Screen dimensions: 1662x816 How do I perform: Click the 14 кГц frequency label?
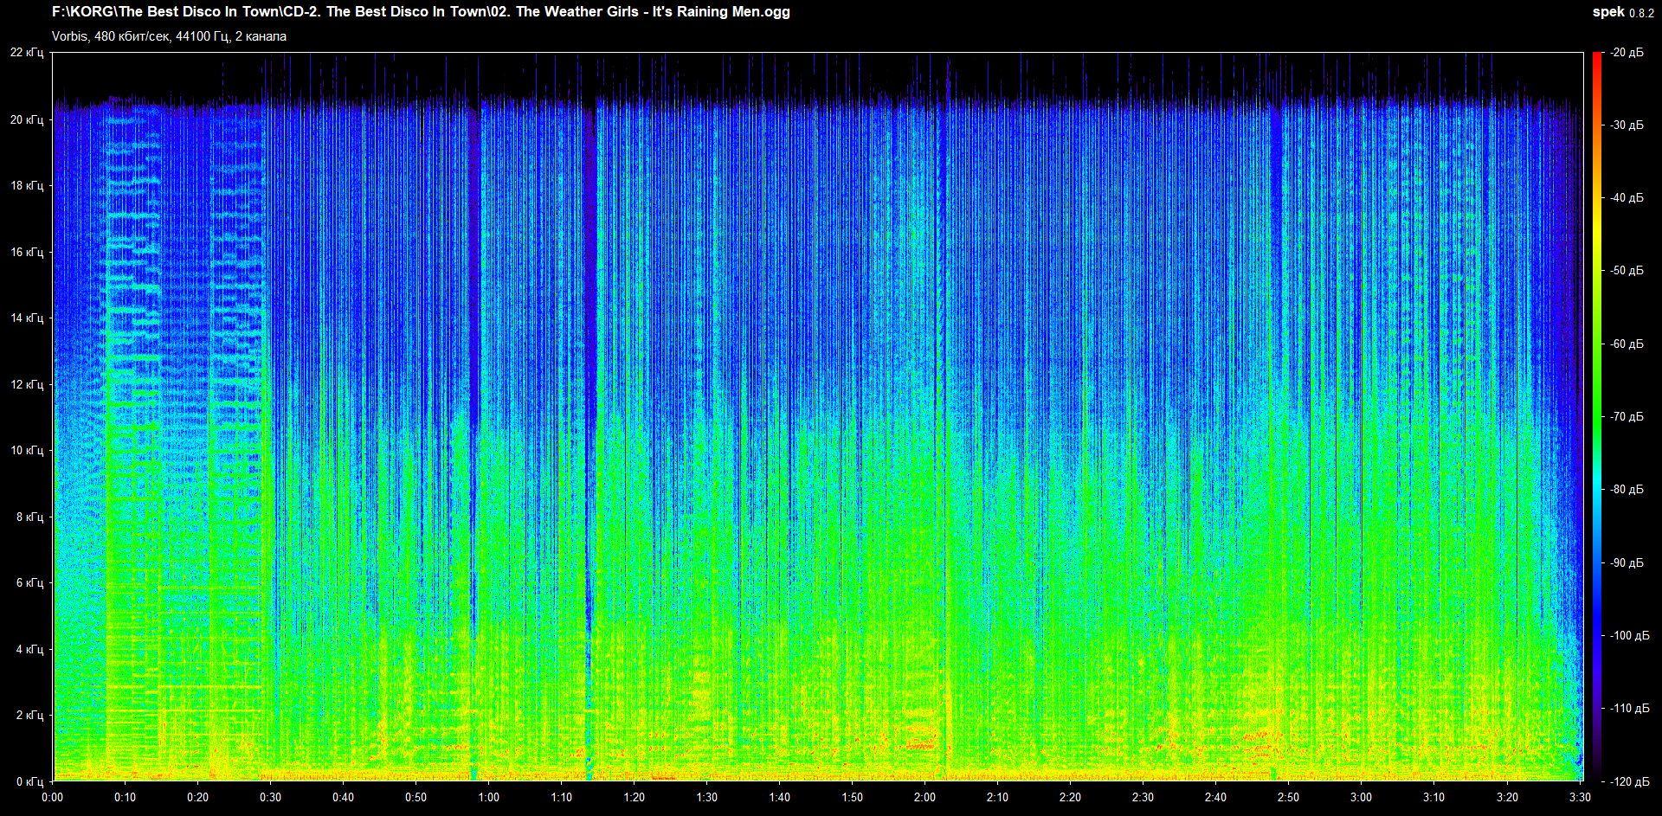tap(27, 318)
